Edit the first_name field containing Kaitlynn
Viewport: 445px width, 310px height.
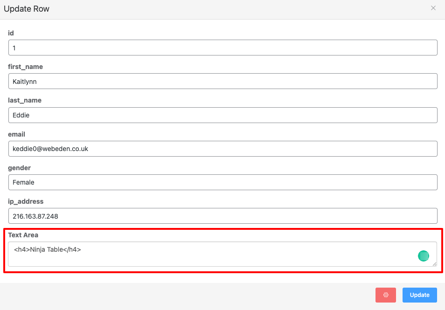click(x=223, y=81)
